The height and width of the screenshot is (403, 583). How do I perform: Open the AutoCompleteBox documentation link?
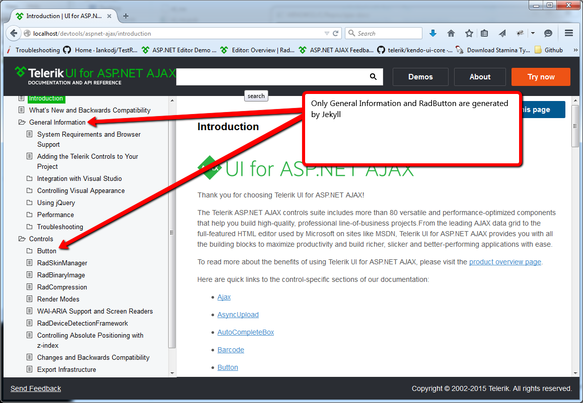[245, 332]
